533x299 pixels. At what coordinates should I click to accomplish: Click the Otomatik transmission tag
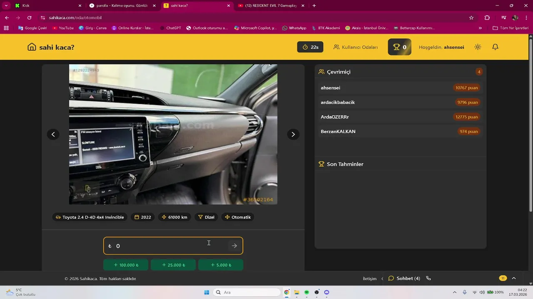(x=238, y=217)
